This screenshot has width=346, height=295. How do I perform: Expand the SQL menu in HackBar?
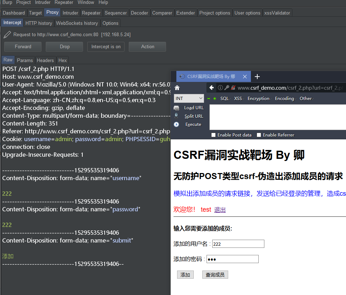(225, 99)
